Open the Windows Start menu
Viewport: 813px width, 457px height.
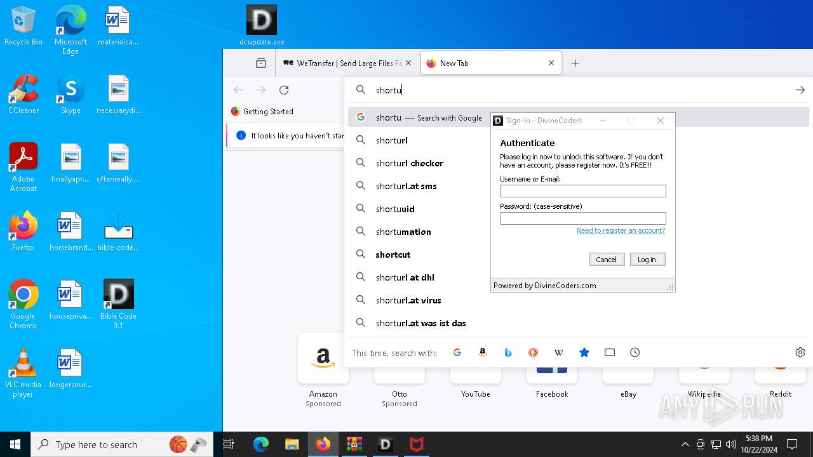(15, 444)
